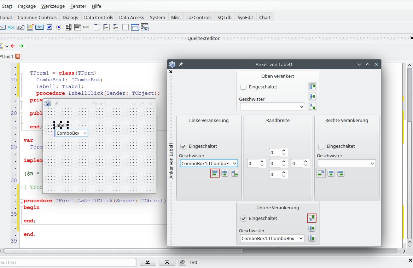The height and width of the screenshot is (268, 413).
Task: Select the TRadioButton component in palette
Action: [59, 27]
